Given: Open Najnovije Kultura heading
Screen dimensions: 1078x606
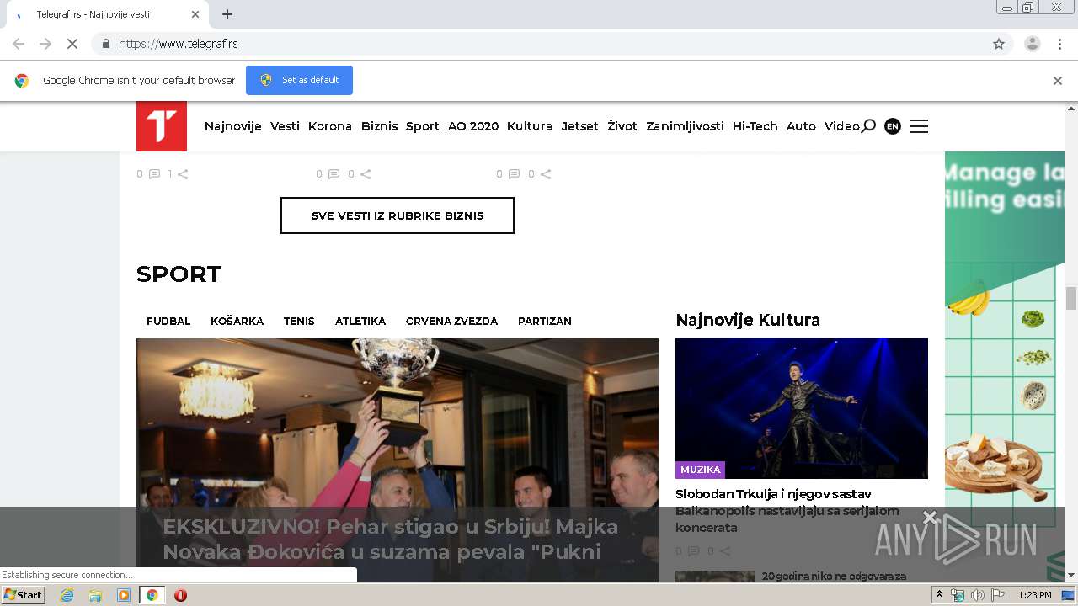Looking at the screenshot, I should coord(748,320).
